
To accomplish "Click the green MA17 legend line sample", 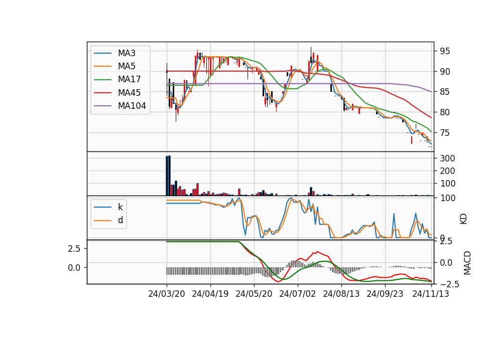I will (102, 80).
